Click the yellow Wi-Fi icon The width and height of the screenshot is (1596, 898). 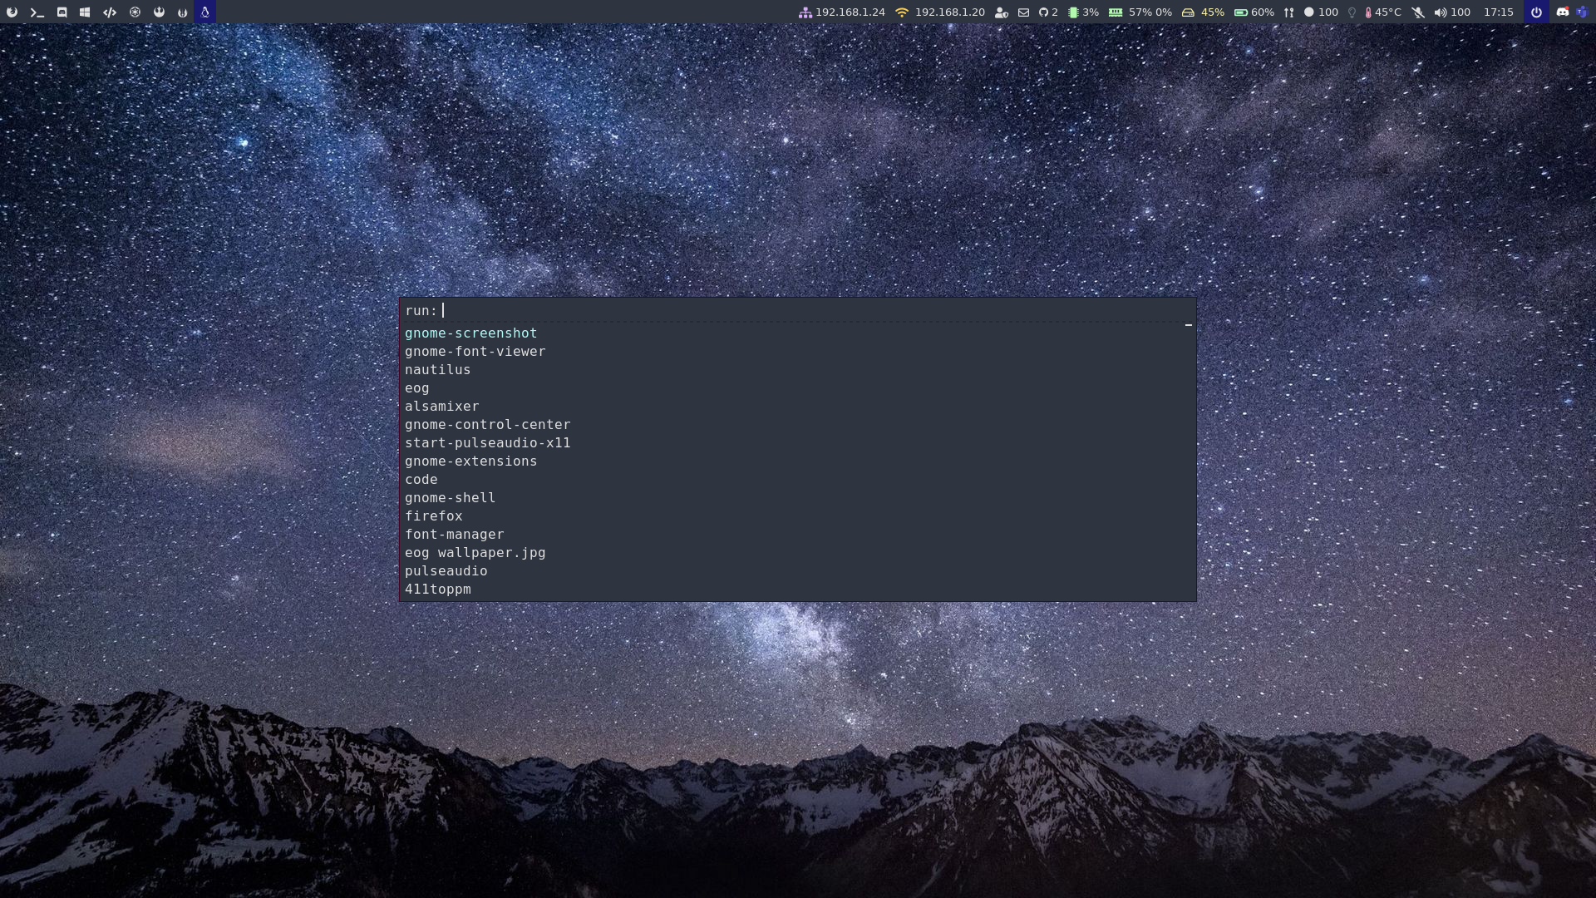[902, 12]
